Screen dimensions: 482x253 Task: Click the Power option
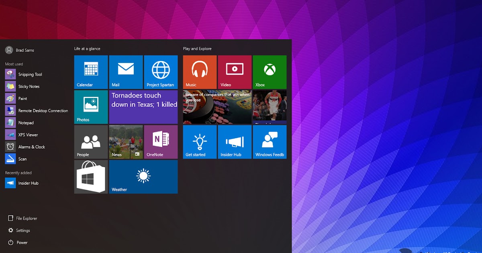(x=20, y=243)
